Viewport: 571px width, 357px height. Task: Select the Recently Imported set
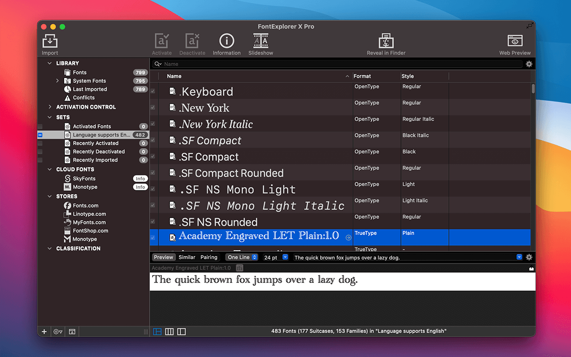coord(95,160)
